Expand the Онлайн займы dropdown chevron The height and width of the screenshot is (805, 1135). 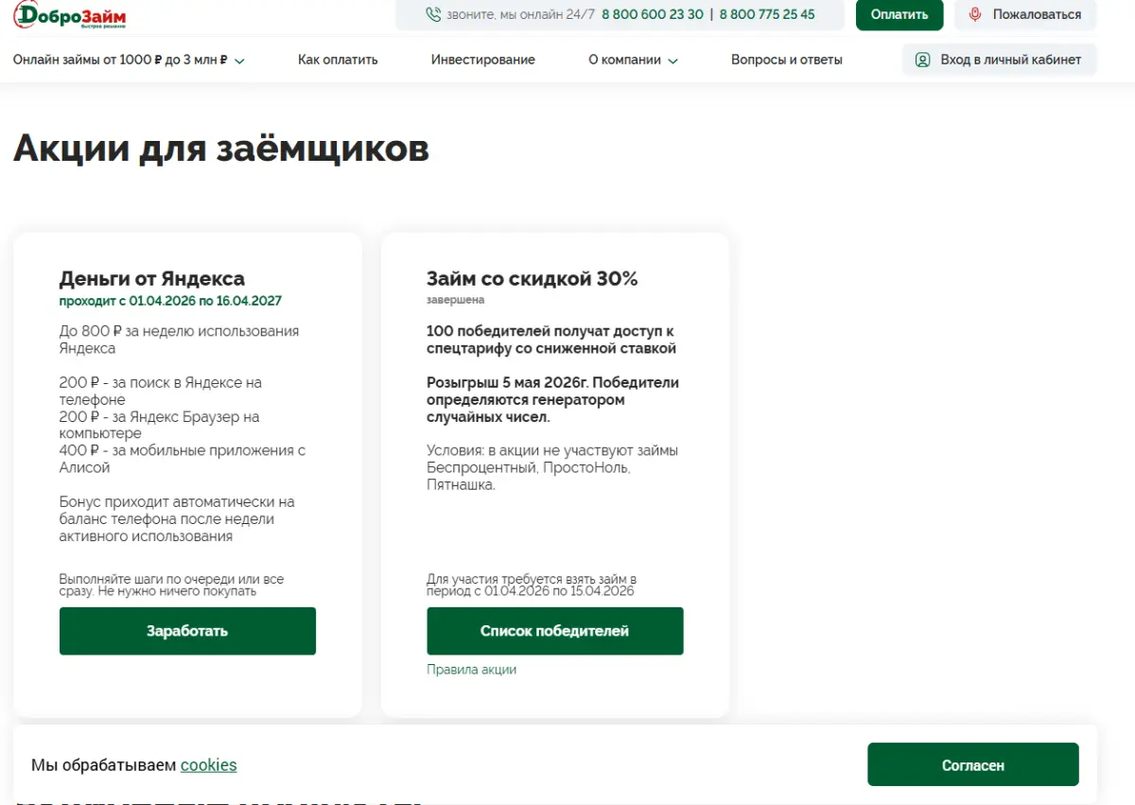[239, 61]
